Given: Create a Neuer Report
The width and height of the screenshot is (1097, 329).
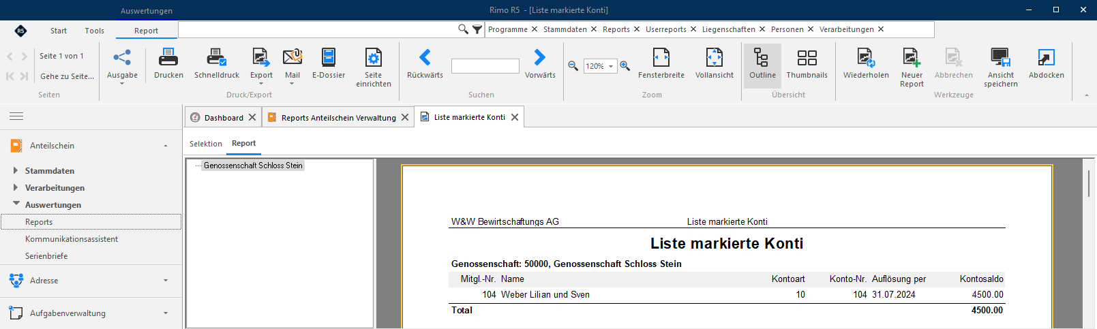Looking at the screenshot, I should click(x=912, y=67).
